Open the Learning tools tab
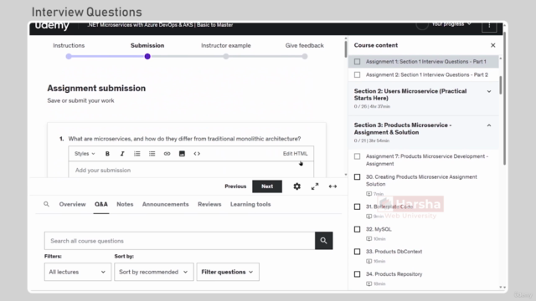 [250, 204]
